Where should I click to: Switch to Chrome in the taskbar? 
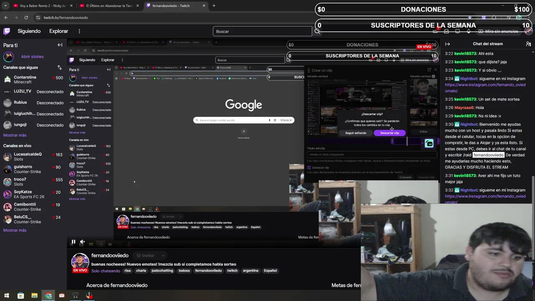click(48, 296)
